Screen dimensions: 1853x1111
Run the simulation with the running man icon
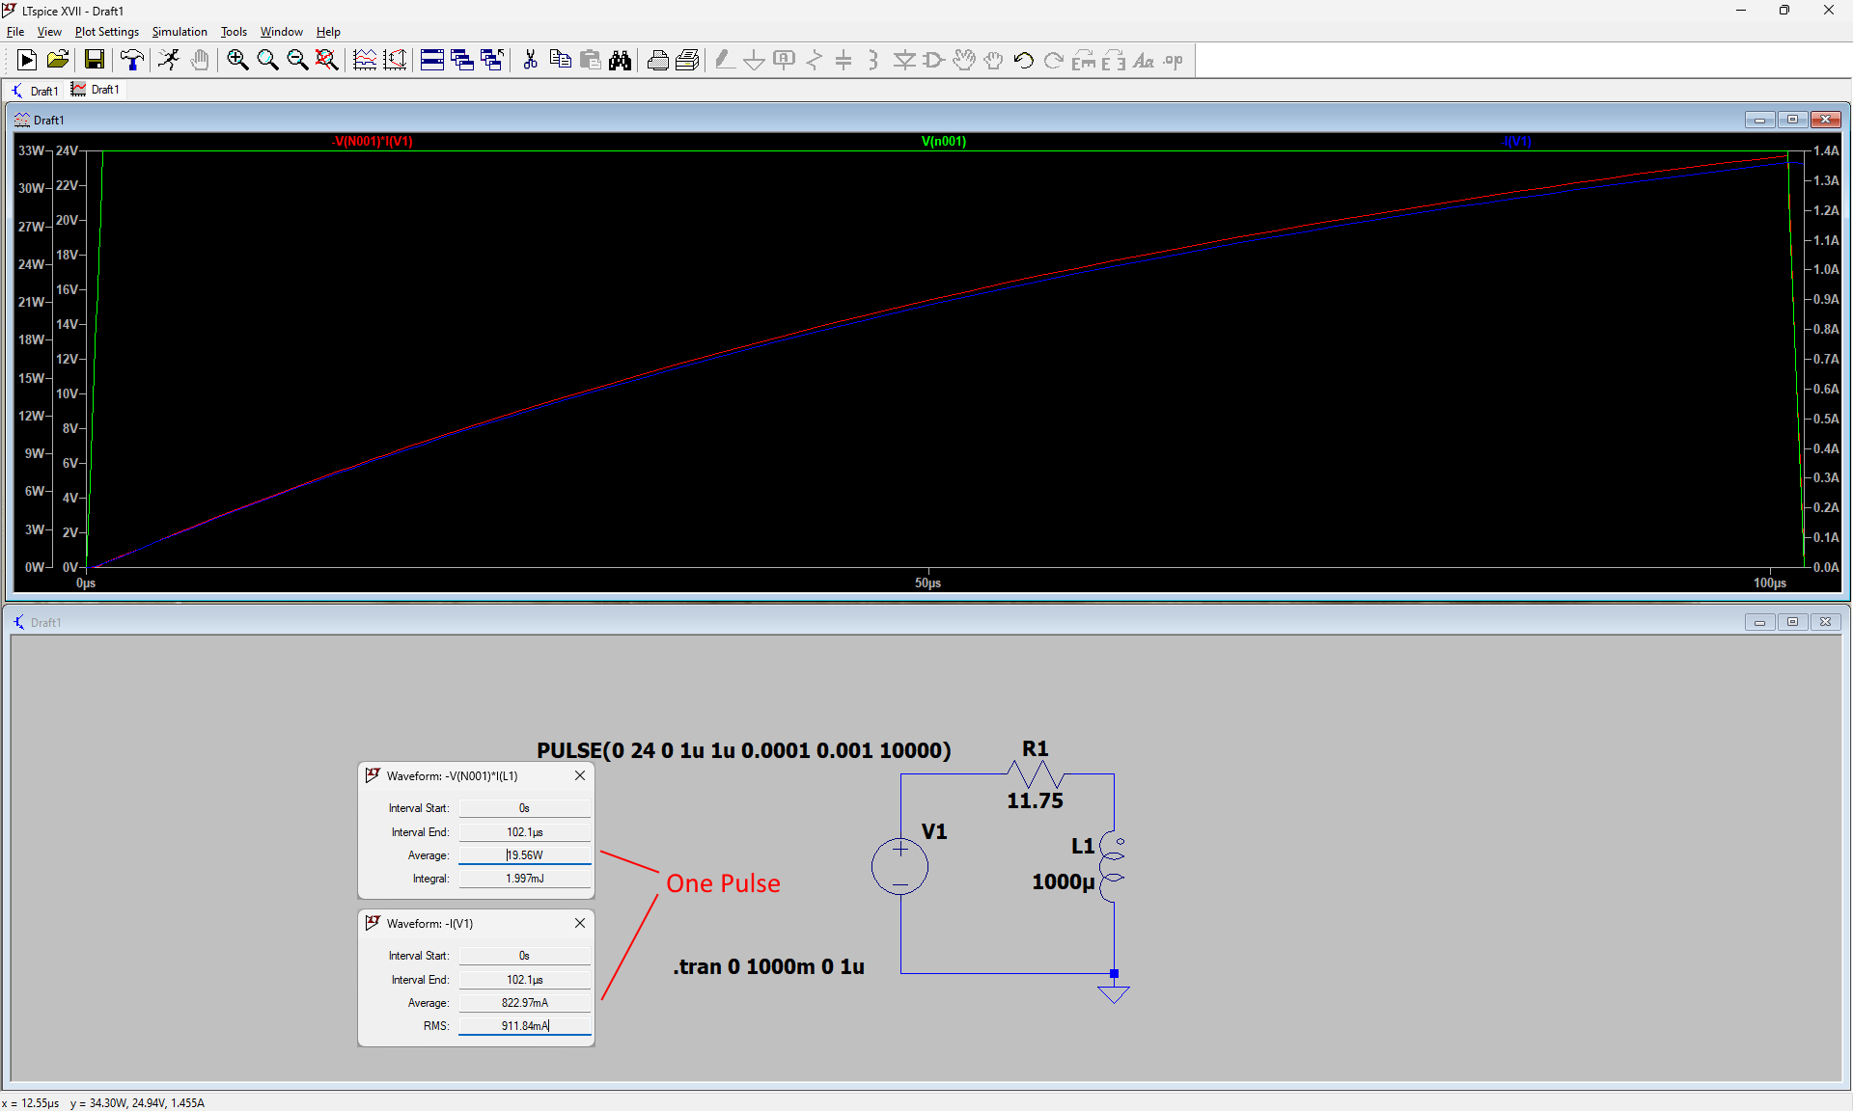[170, 60]
